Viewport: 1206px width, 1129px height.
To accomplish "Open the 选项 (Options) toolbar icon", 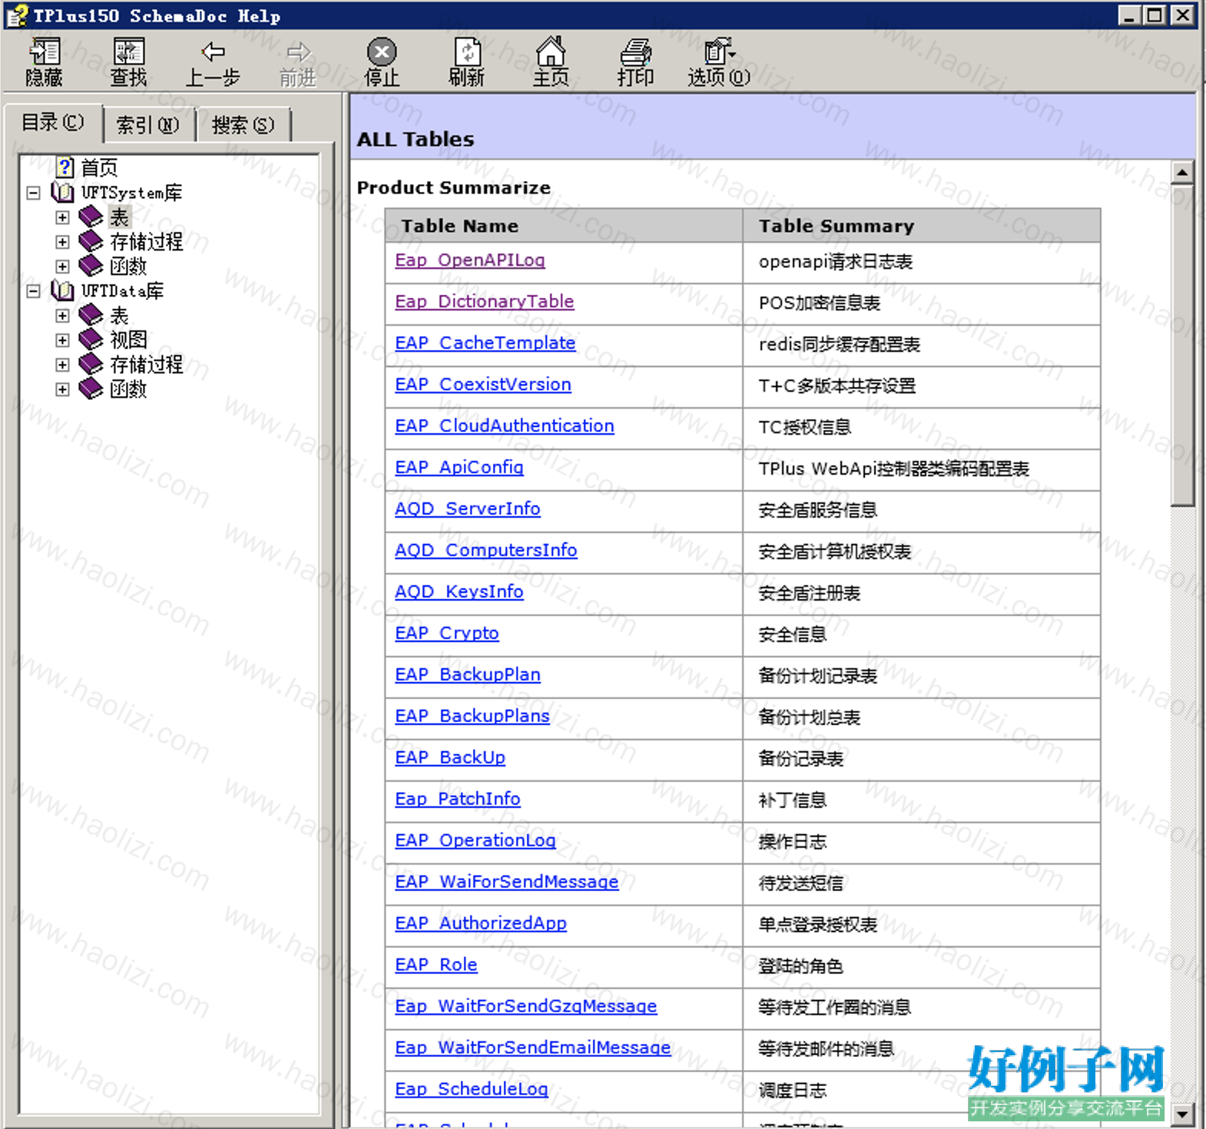I will [719, 51].
